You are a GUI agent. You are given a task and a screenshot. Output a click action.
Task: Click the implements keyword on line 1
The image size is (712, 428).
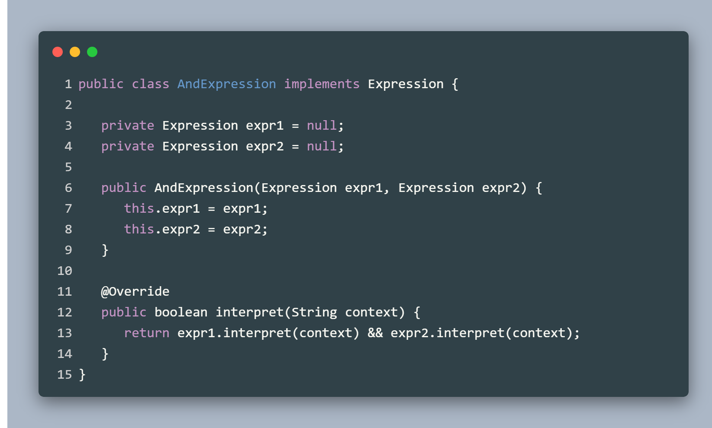(x=322, y=84)
